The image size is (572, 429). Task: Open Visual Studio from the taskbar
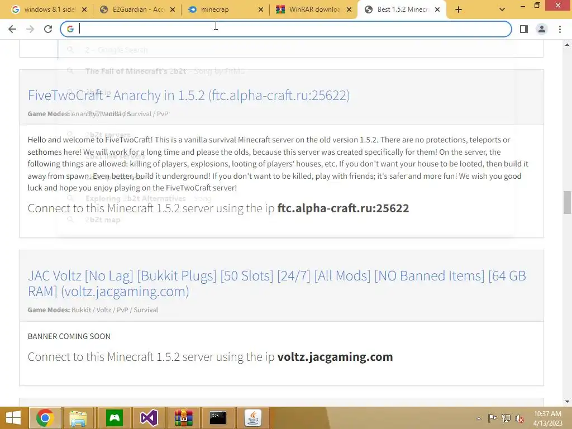click(149, 418)
